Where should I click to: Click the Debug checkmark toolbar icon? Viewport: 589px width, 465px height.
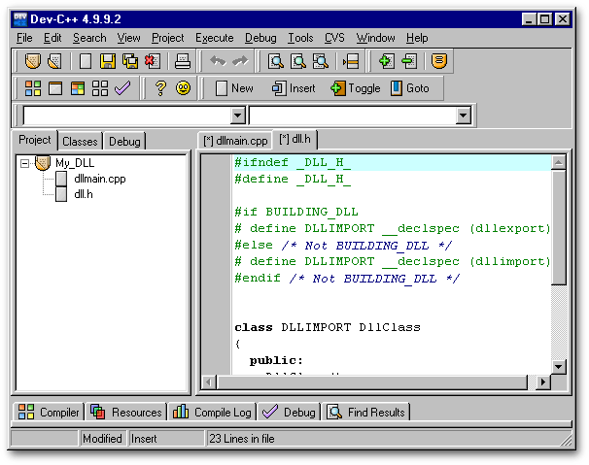point(122,88)
